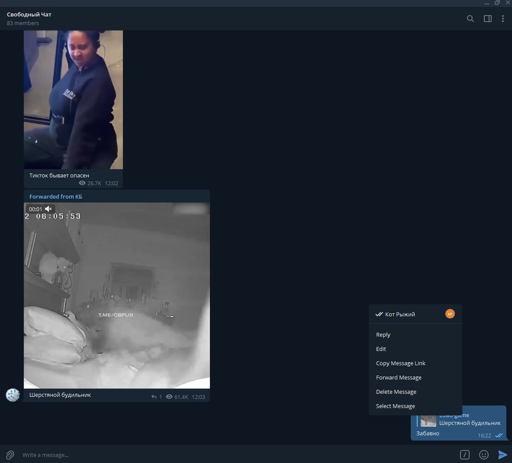This screenshot has height=463, width=512.
Task: Open the TikTok woman video thumbnail
Action: click(x=74, y=100)
